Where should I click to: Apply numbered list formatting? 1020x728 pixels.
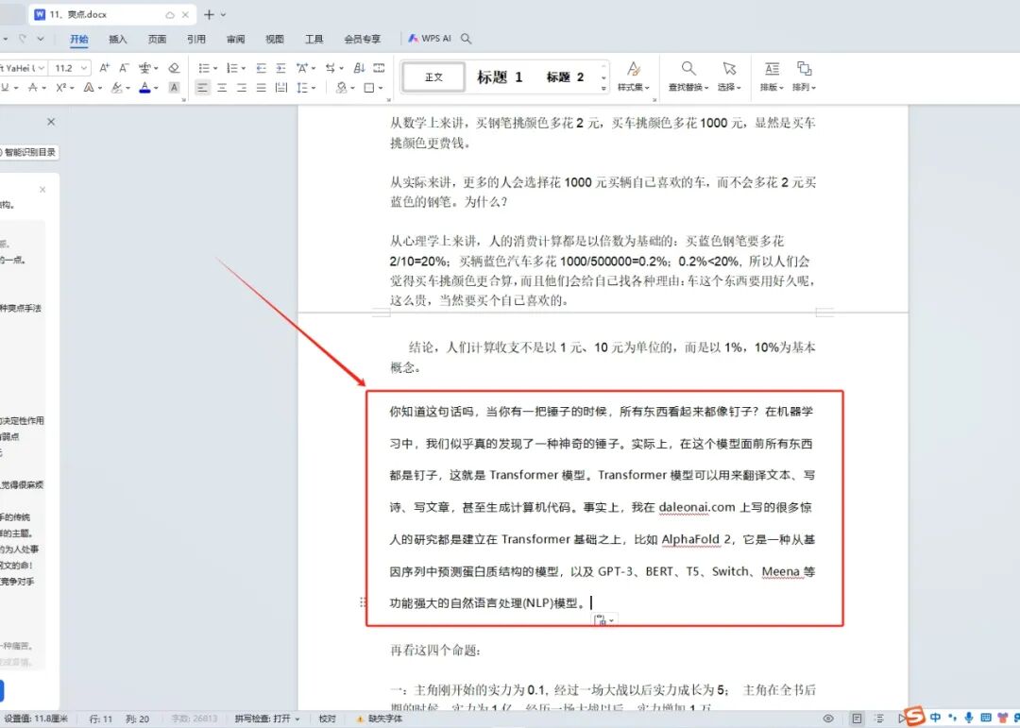(232, 68)
